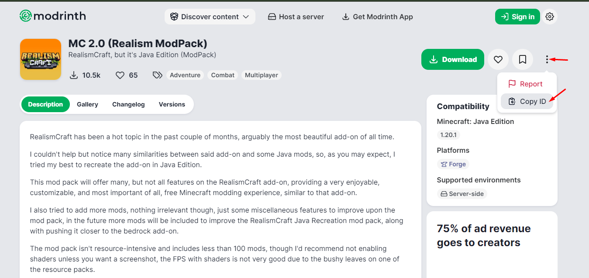589x278 pixels.
Task: Click the Forge platform tag
Action: (453, 164)
